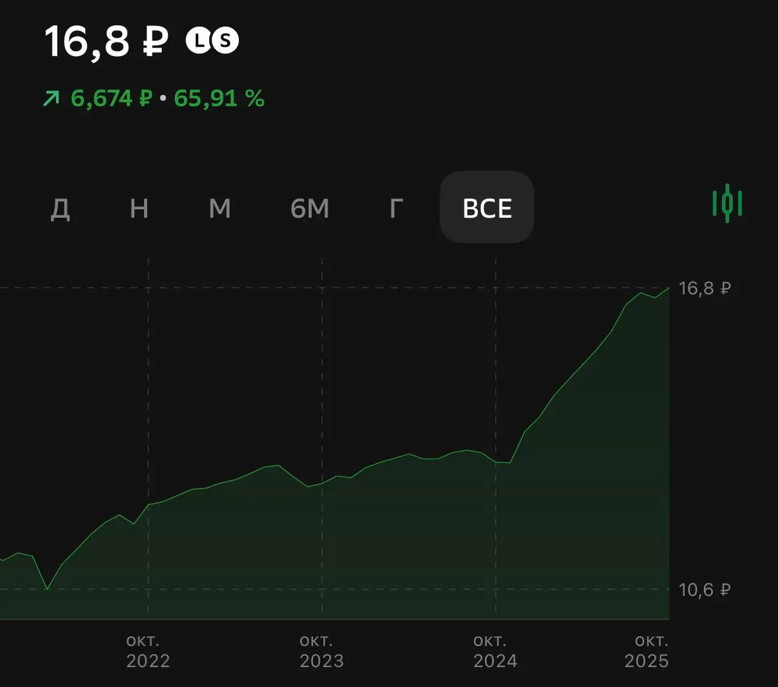Tap the green upward trend arrow
The width and height of the screenshot is (778, 687).
click(x=52, y=98)
